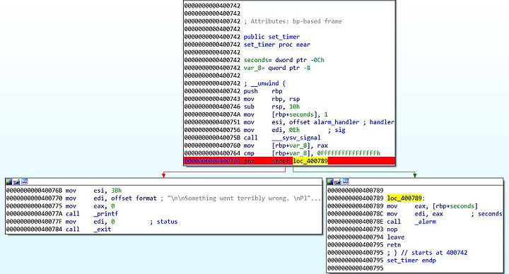Click the 'leave' instruction
509x274 pixels.
tap(396, 237)
